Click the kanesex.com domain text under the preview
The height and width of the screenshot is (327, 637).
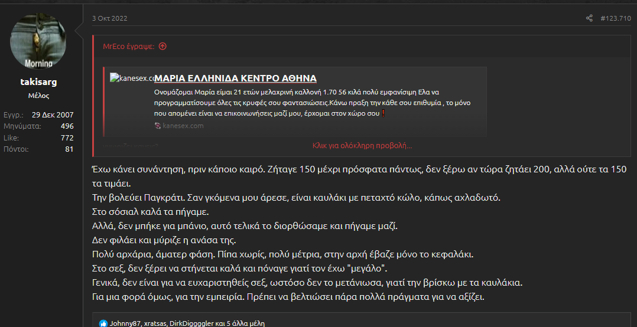183,126
